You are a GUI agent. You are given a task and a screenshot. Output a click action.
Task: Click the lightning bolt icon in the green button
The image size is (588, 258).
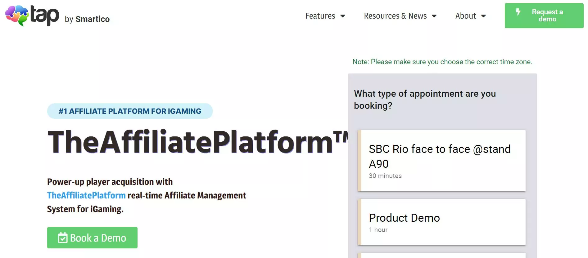(x=518, y=12)
